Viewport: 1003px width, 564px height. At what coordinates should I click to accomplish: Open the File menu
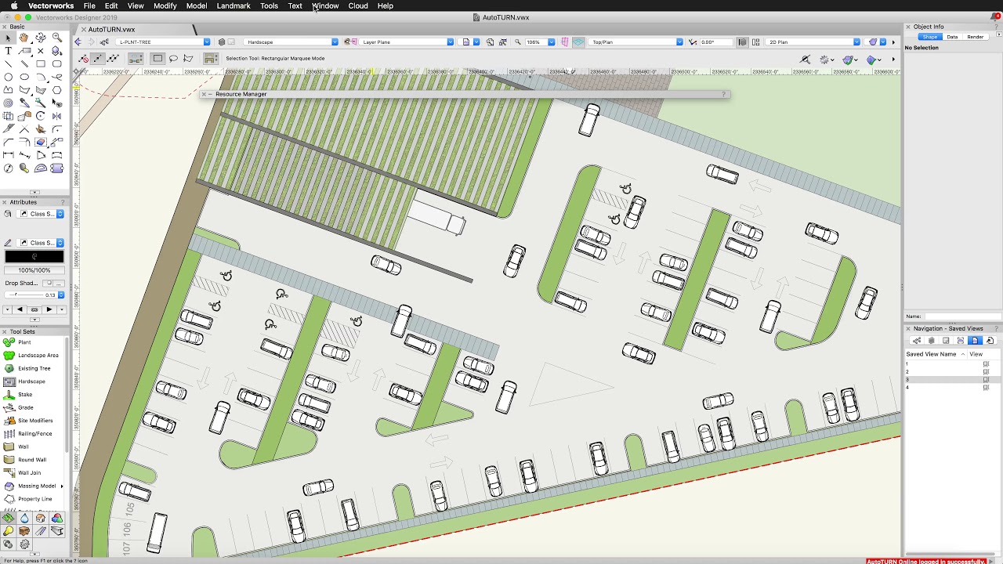click(x=89, y=5)
